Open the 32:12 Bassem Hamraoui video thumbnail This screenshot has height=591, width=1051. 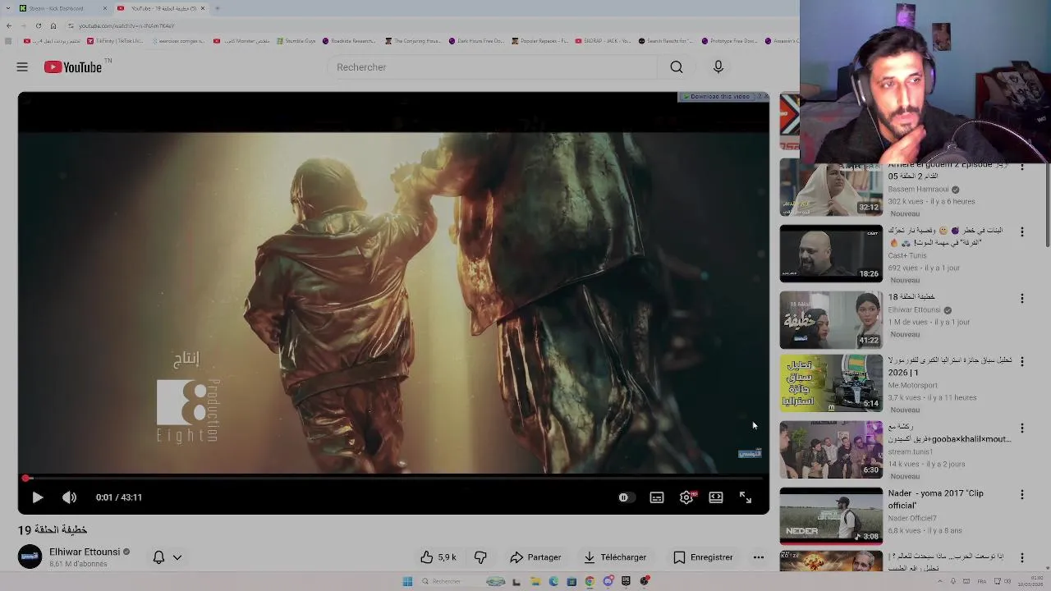pyautogui.click(x=831, y=188)
